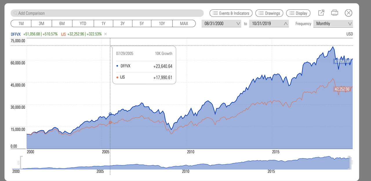
Task: Click the DFFVX +23,640.64 tooltip value
Action: [163, 66]
